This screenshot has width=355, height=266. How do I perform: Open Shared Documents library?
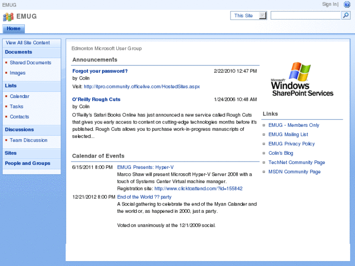pyautogui.click(x=31, y=62)
